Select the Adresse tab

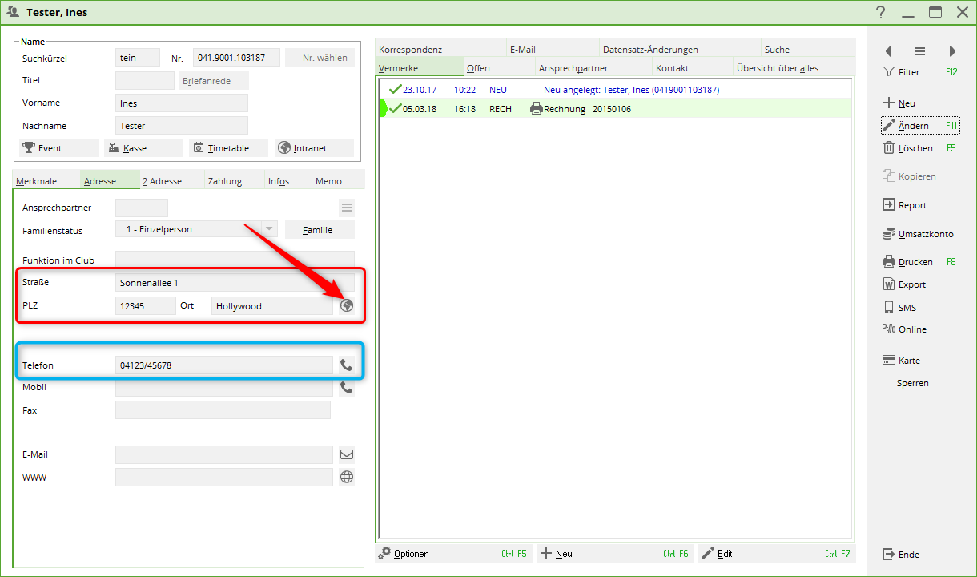coord(111,180)
